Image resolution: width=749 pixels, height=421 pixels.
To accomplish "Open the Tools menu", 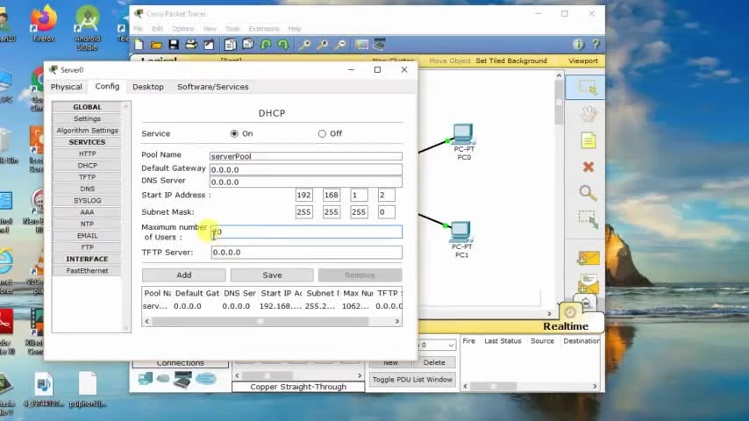I will 232,29.
